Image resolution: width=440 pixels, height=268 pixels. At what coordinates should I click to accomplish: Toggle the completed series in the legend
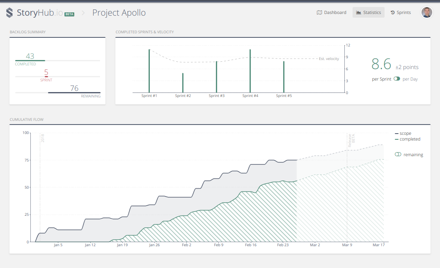pyautogui.click(x=408, y=139)
